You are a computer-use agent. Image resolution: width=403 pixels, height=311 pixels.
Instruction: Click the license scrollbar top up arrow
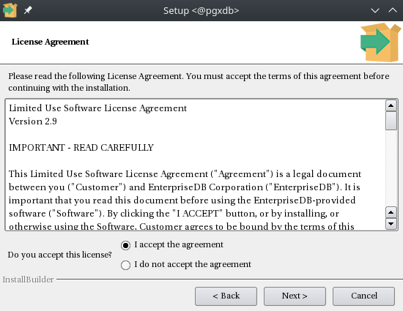point(391,105)
